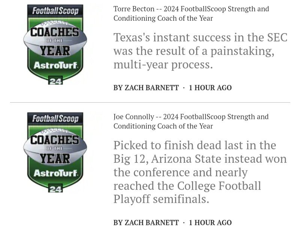Click the AstroTurf logo in the second badge
This screenshot has width=300, height=230.
(x=55, y=173)
